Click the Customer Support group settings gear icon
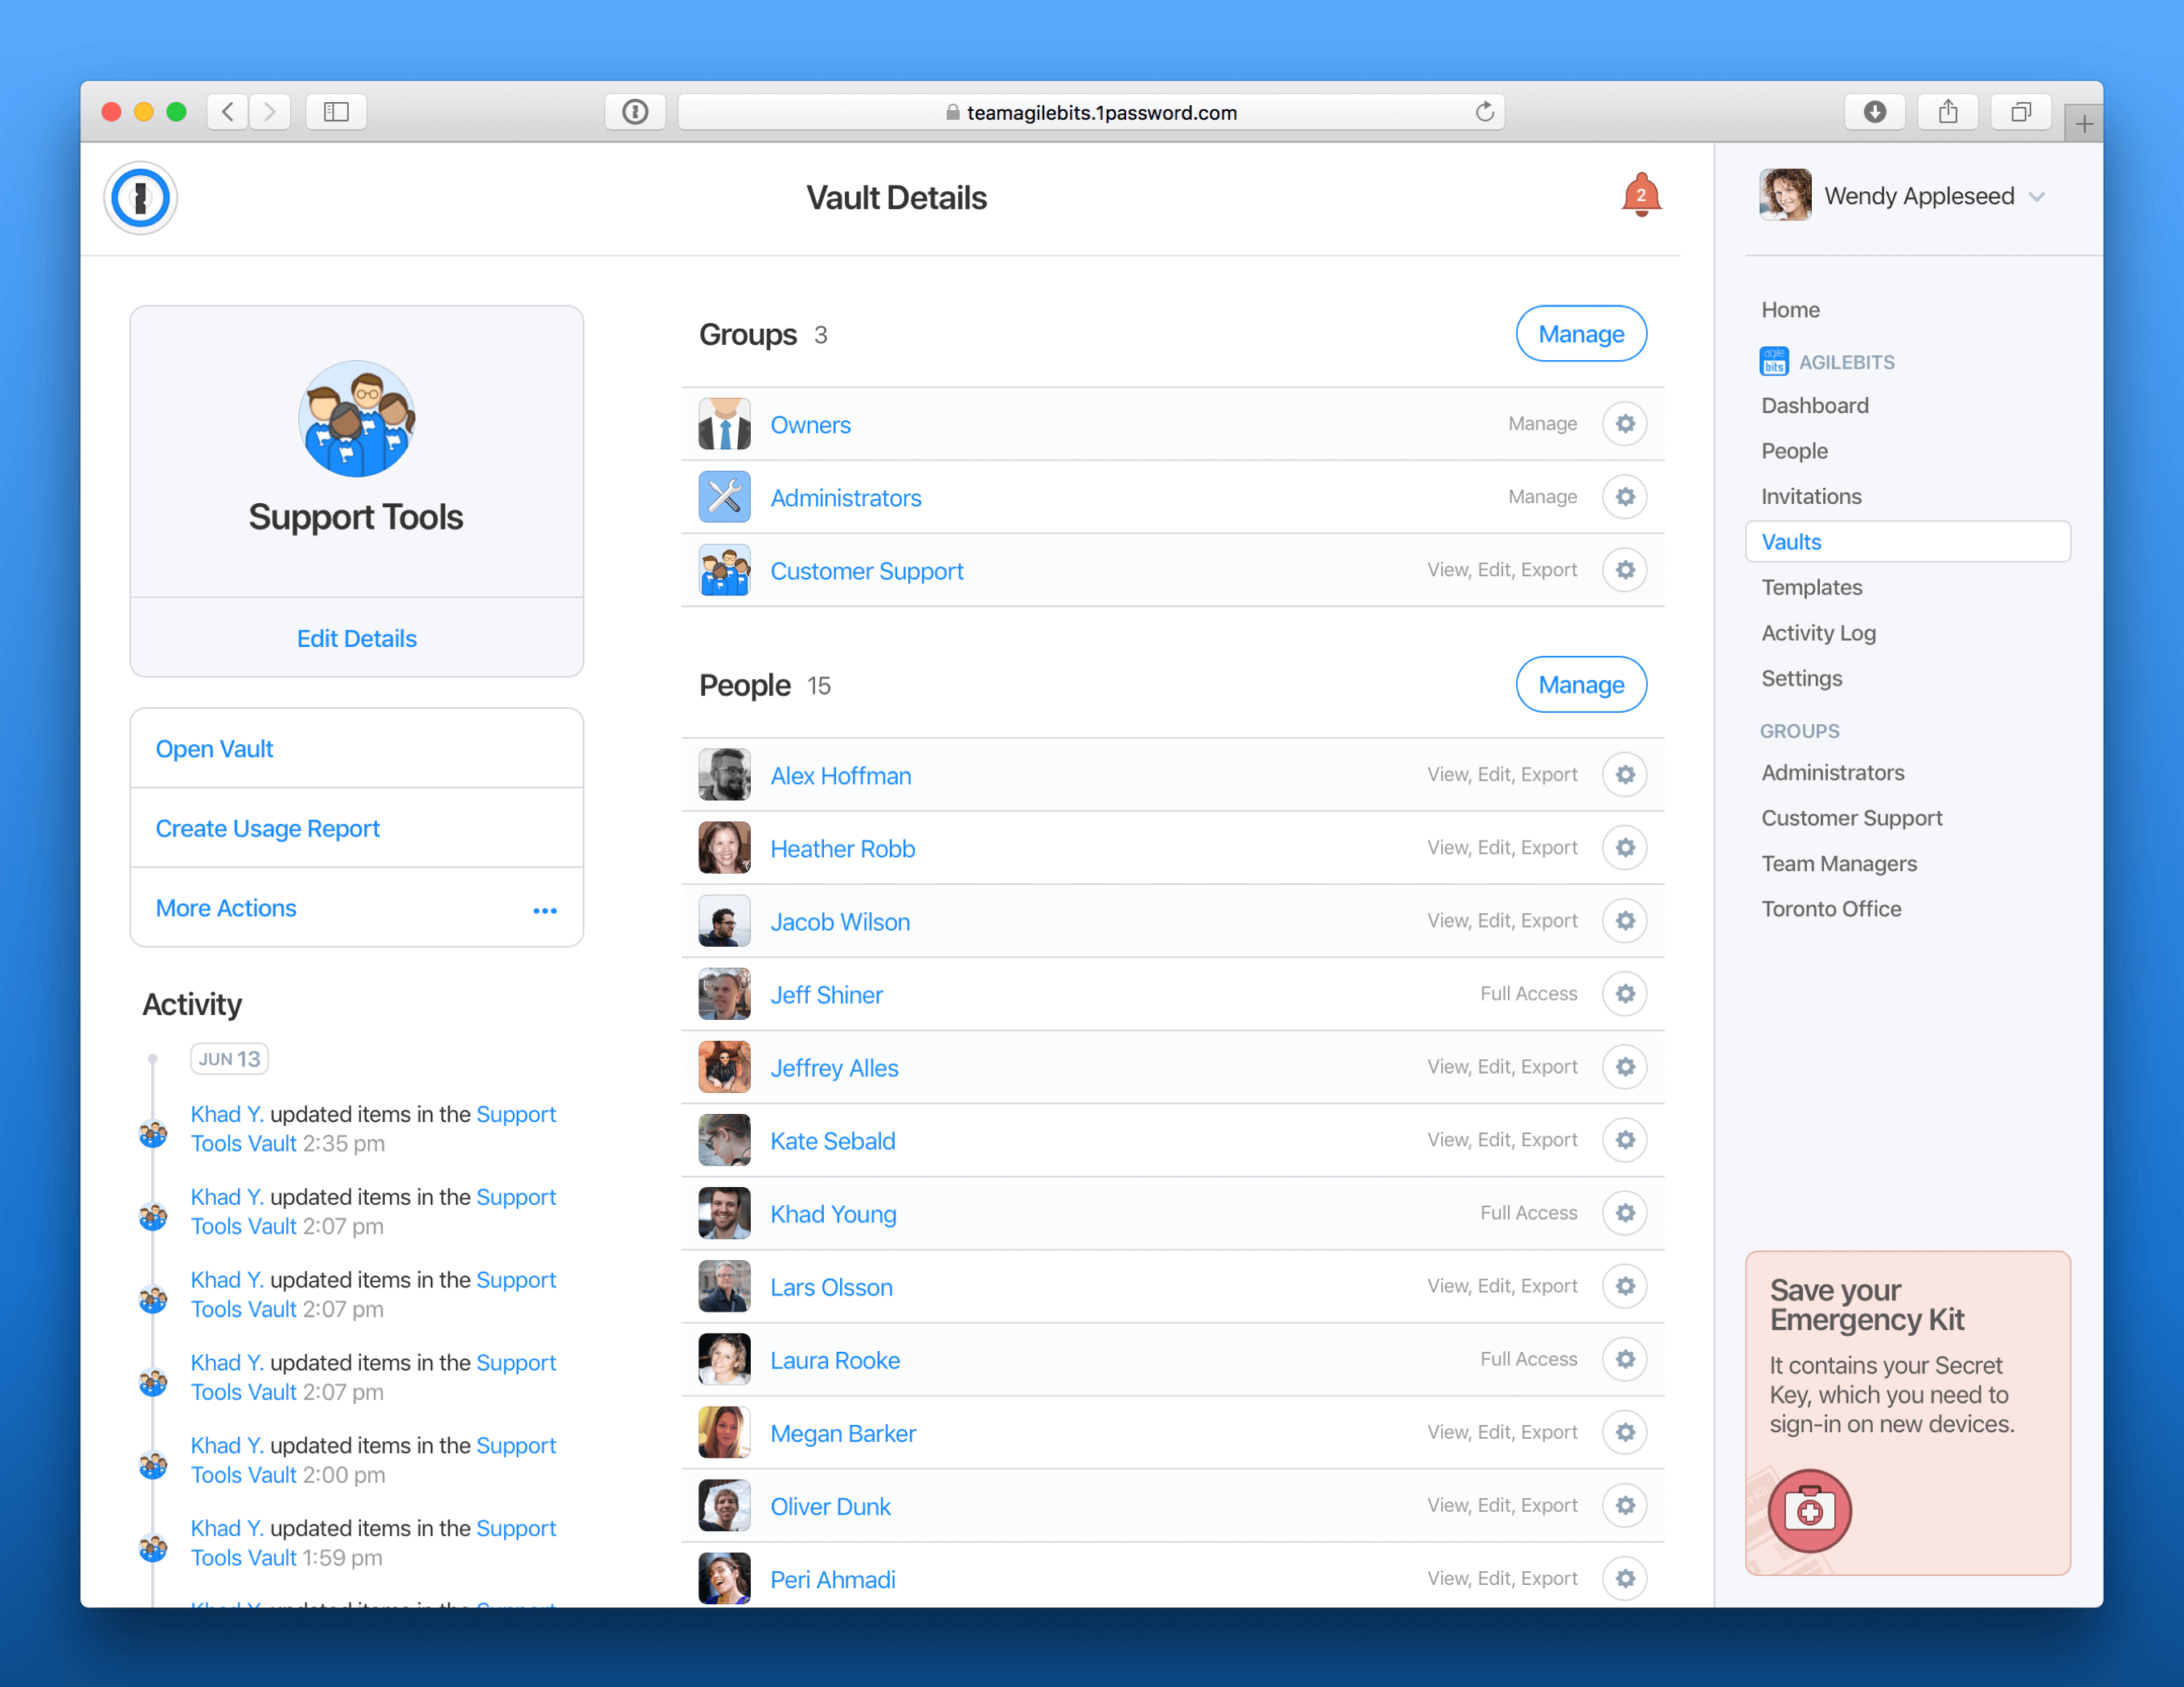Viewport: 2184px width, 1687px height. (1624, 569)
